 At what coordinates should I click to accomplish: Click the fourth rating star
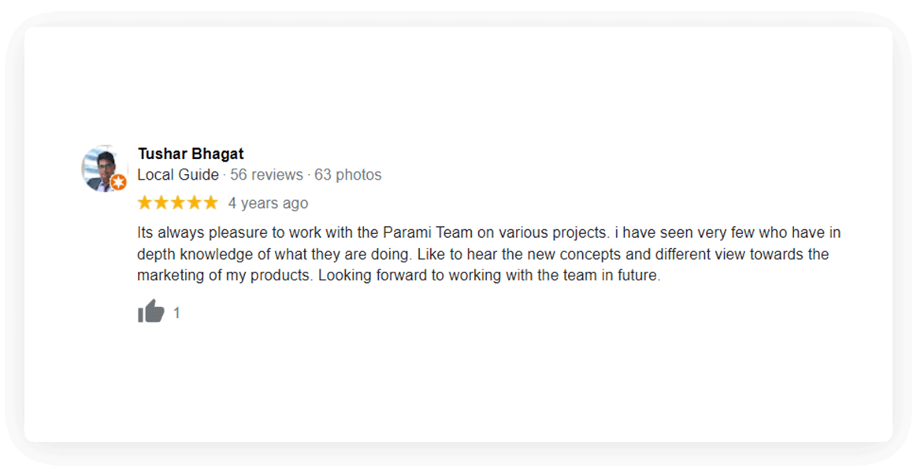click(194, 203)
